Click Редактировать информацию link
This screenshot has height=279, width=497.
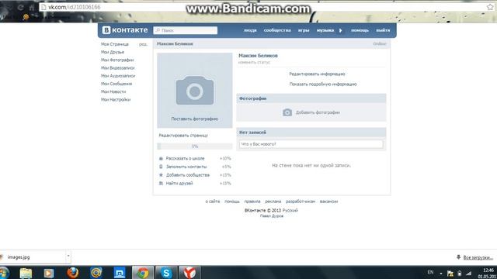coord(317,74)
